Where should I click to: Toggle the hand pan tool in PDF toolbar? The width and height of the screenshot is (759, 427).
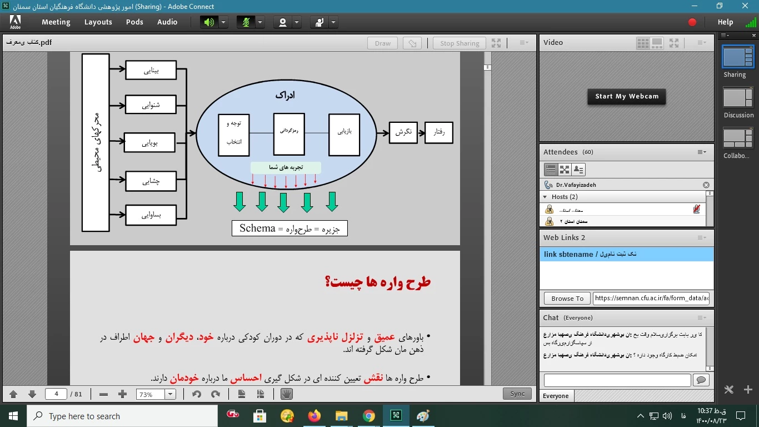coord(286,394)
